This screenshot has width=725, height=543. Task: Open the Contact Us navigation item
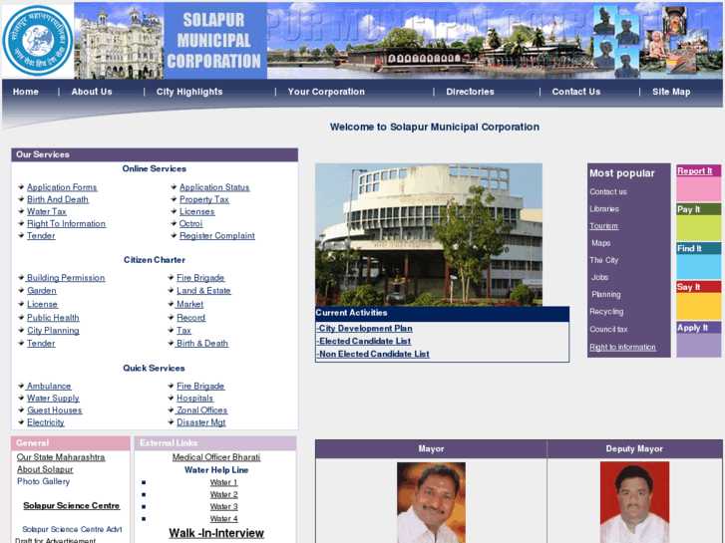pyautogui.click(x=576, y=92)
